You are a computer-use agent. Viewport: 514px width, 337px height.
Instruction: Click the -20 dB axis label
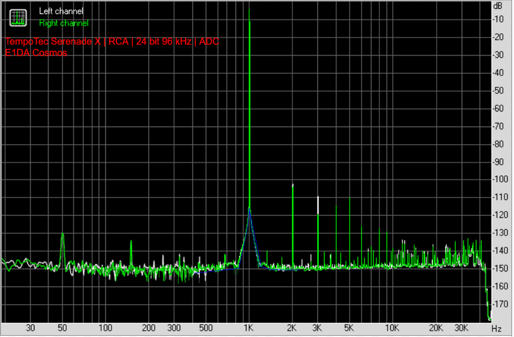(x=498, y=37)
